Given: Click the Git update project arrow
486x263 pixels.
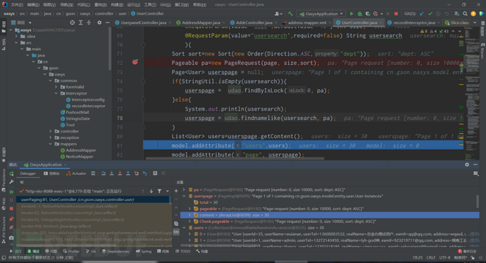Looking at the screenshot, I should (x=422, y=13).
